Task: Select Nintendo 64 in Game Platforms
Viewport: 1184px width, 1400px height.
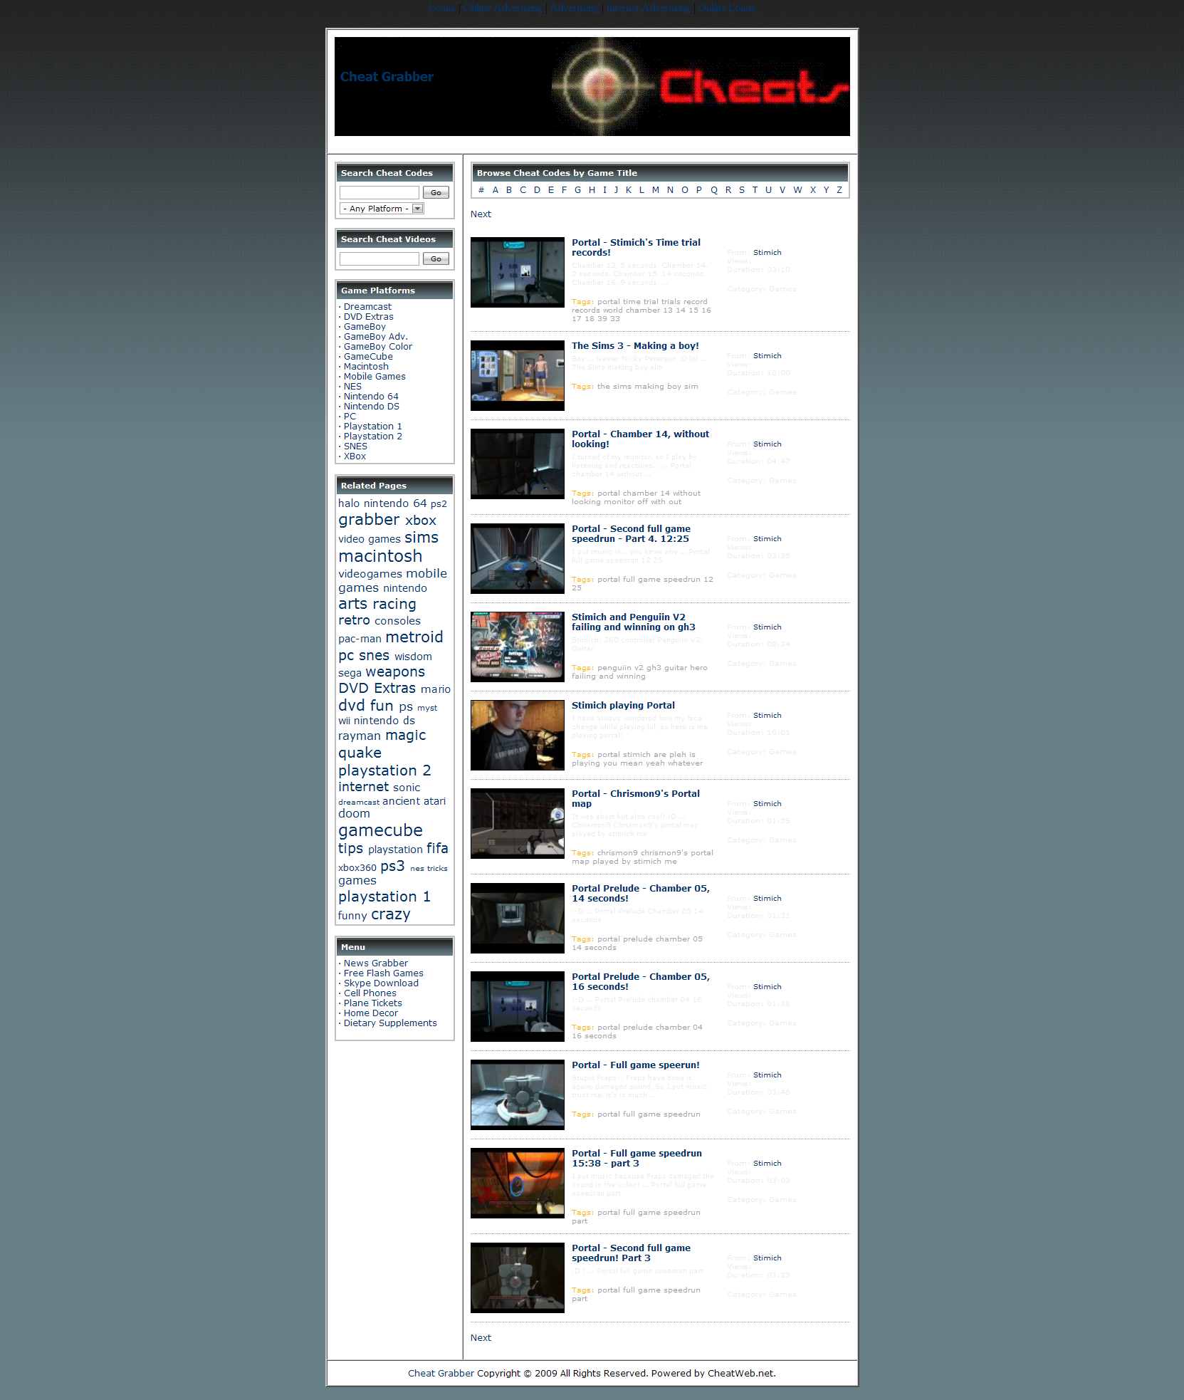Action: click(x=371, y=397)
